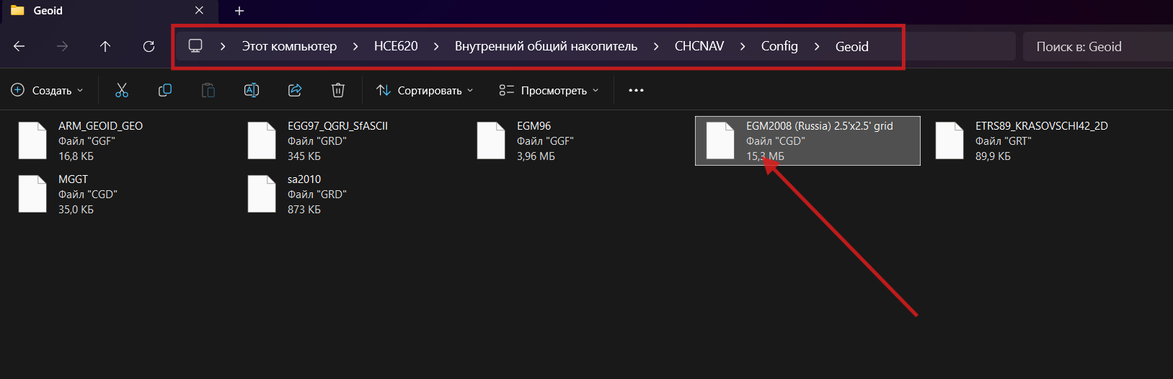This screenshot has width=1173, height=379.
Task: Click file name ARM_GEOID_GEO
Action: [x=100, y=125]
